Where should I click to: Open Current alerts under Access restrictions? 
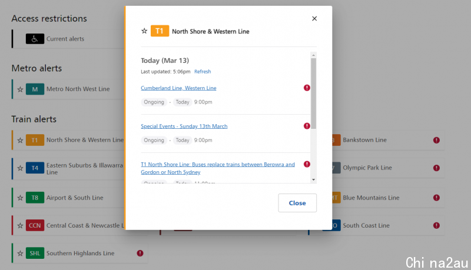[x=65, y=39]
